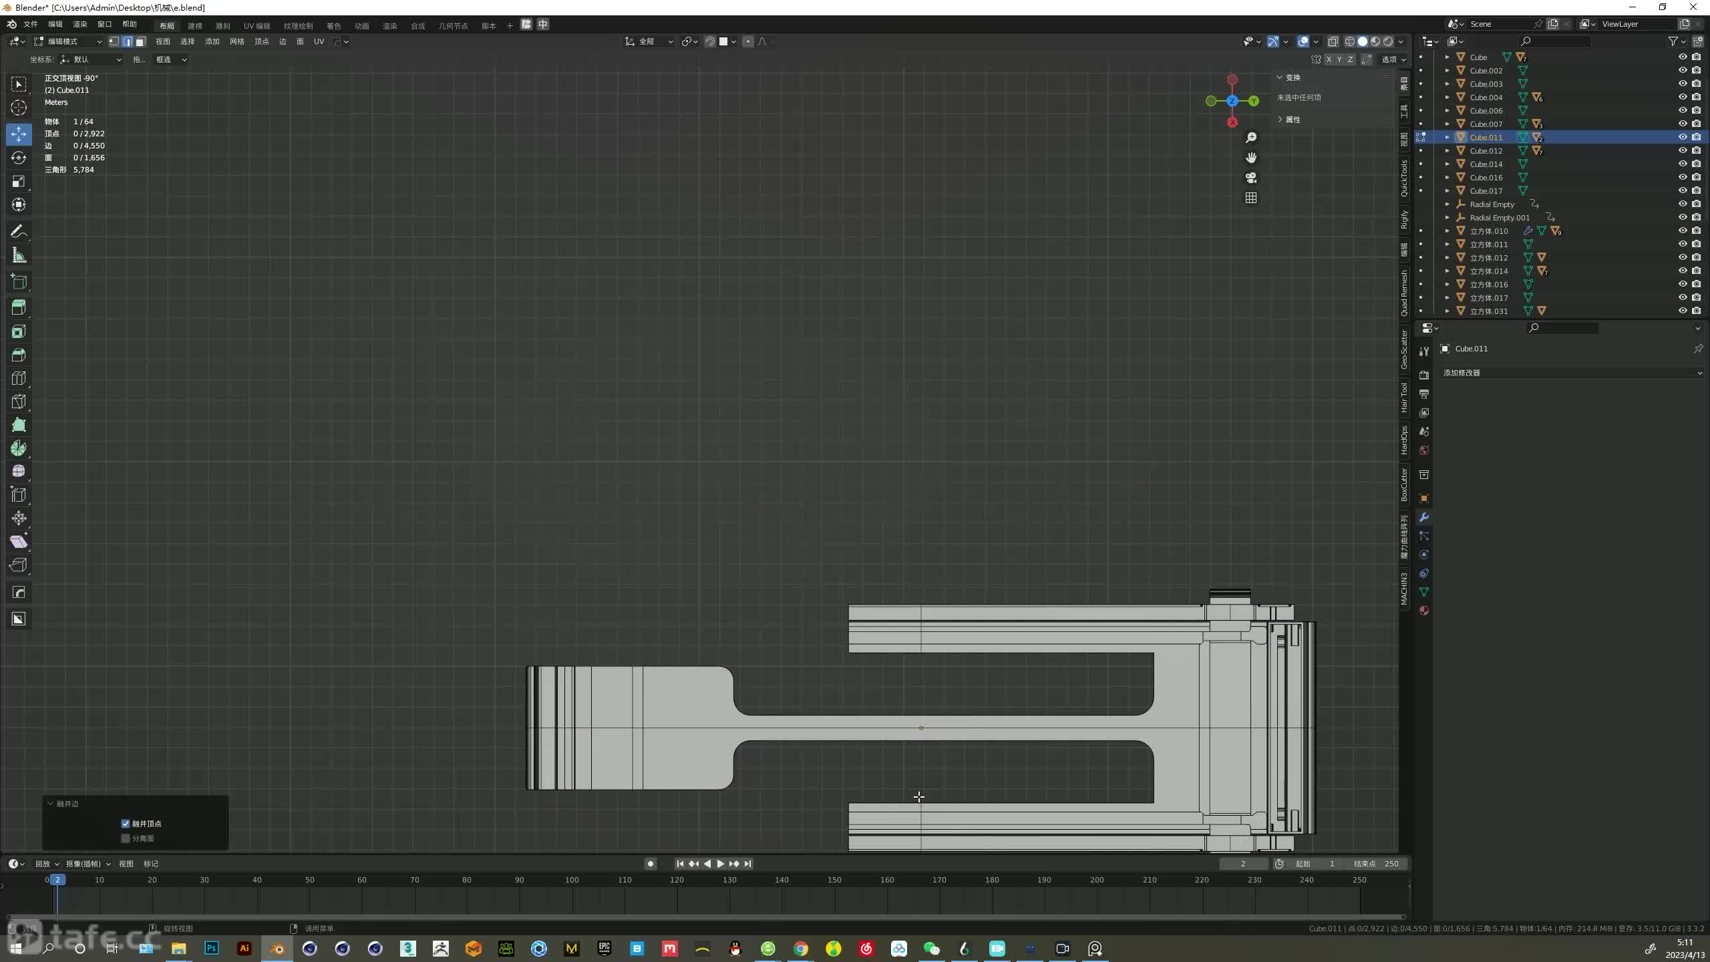1710x962 pixels.
Task: Choose the Loop Cut tool
Action: (19, 378)
